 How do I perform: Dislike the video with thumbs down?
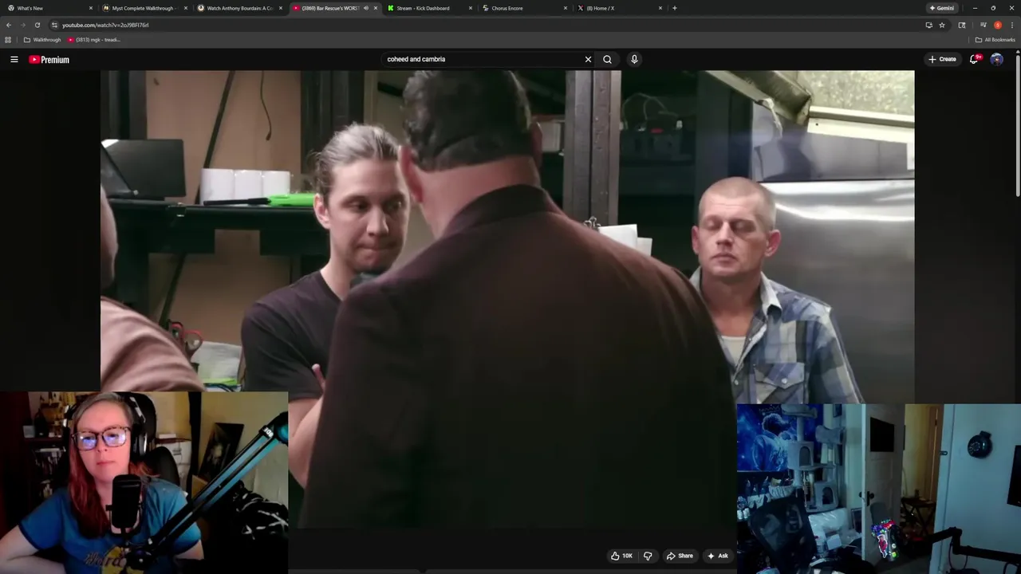point(648,556)
